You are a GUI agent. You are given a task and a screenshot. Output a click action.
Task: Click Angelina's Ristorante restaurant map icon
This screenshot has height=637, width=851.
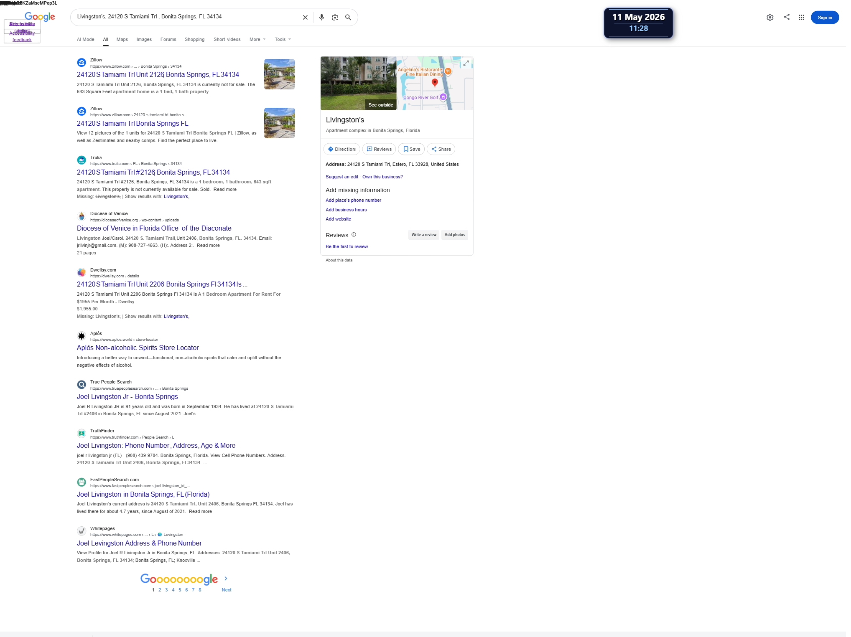point(448,71)
